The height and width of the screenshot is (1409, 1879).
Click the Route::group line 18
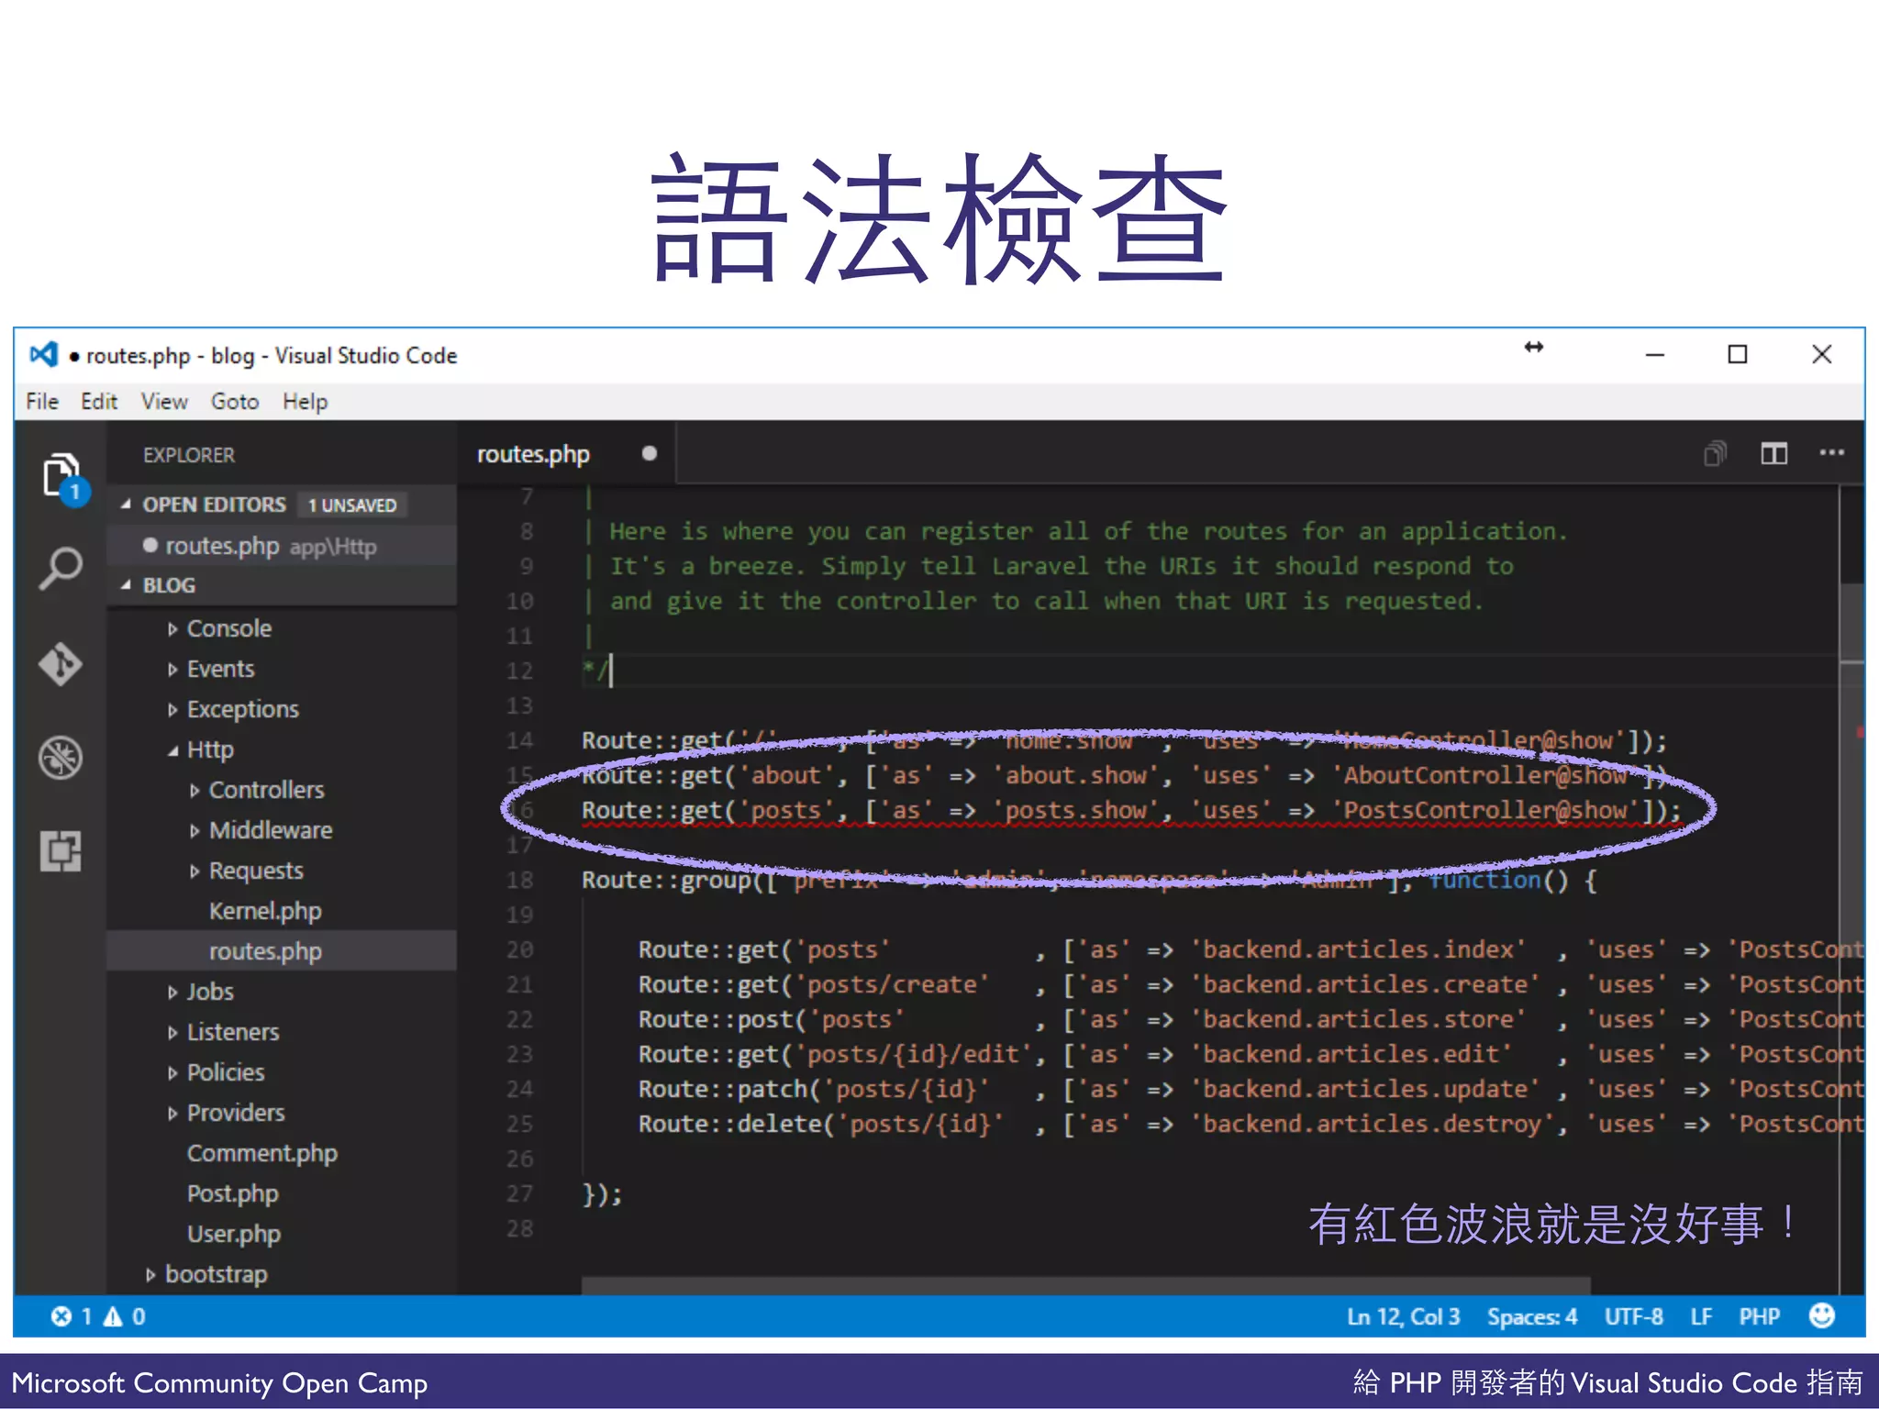[1089, 880]
